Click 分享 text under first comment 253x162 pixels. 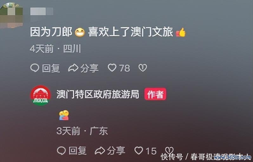click(89, 68)
